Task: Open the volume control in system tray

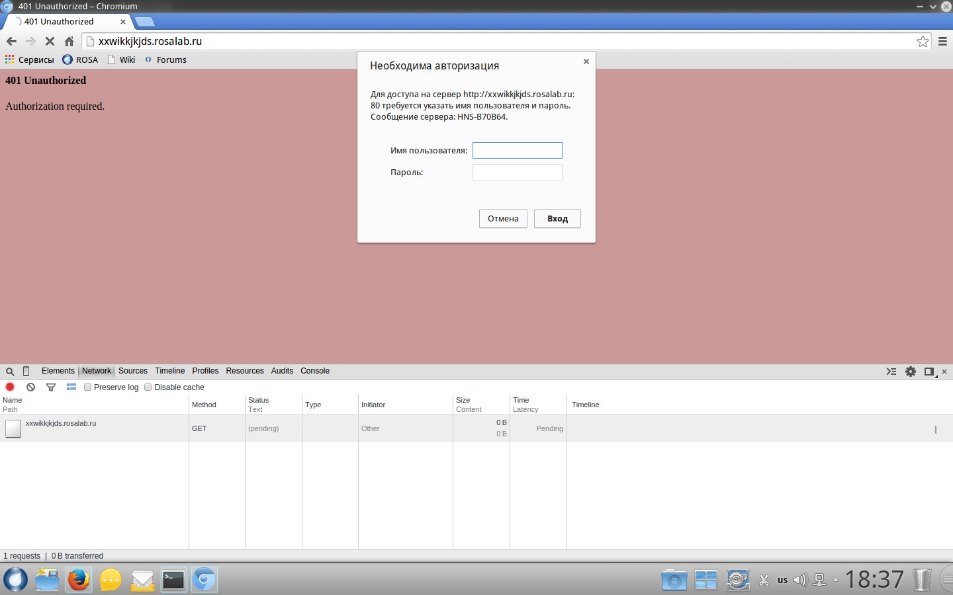Action: click(800, 580)
